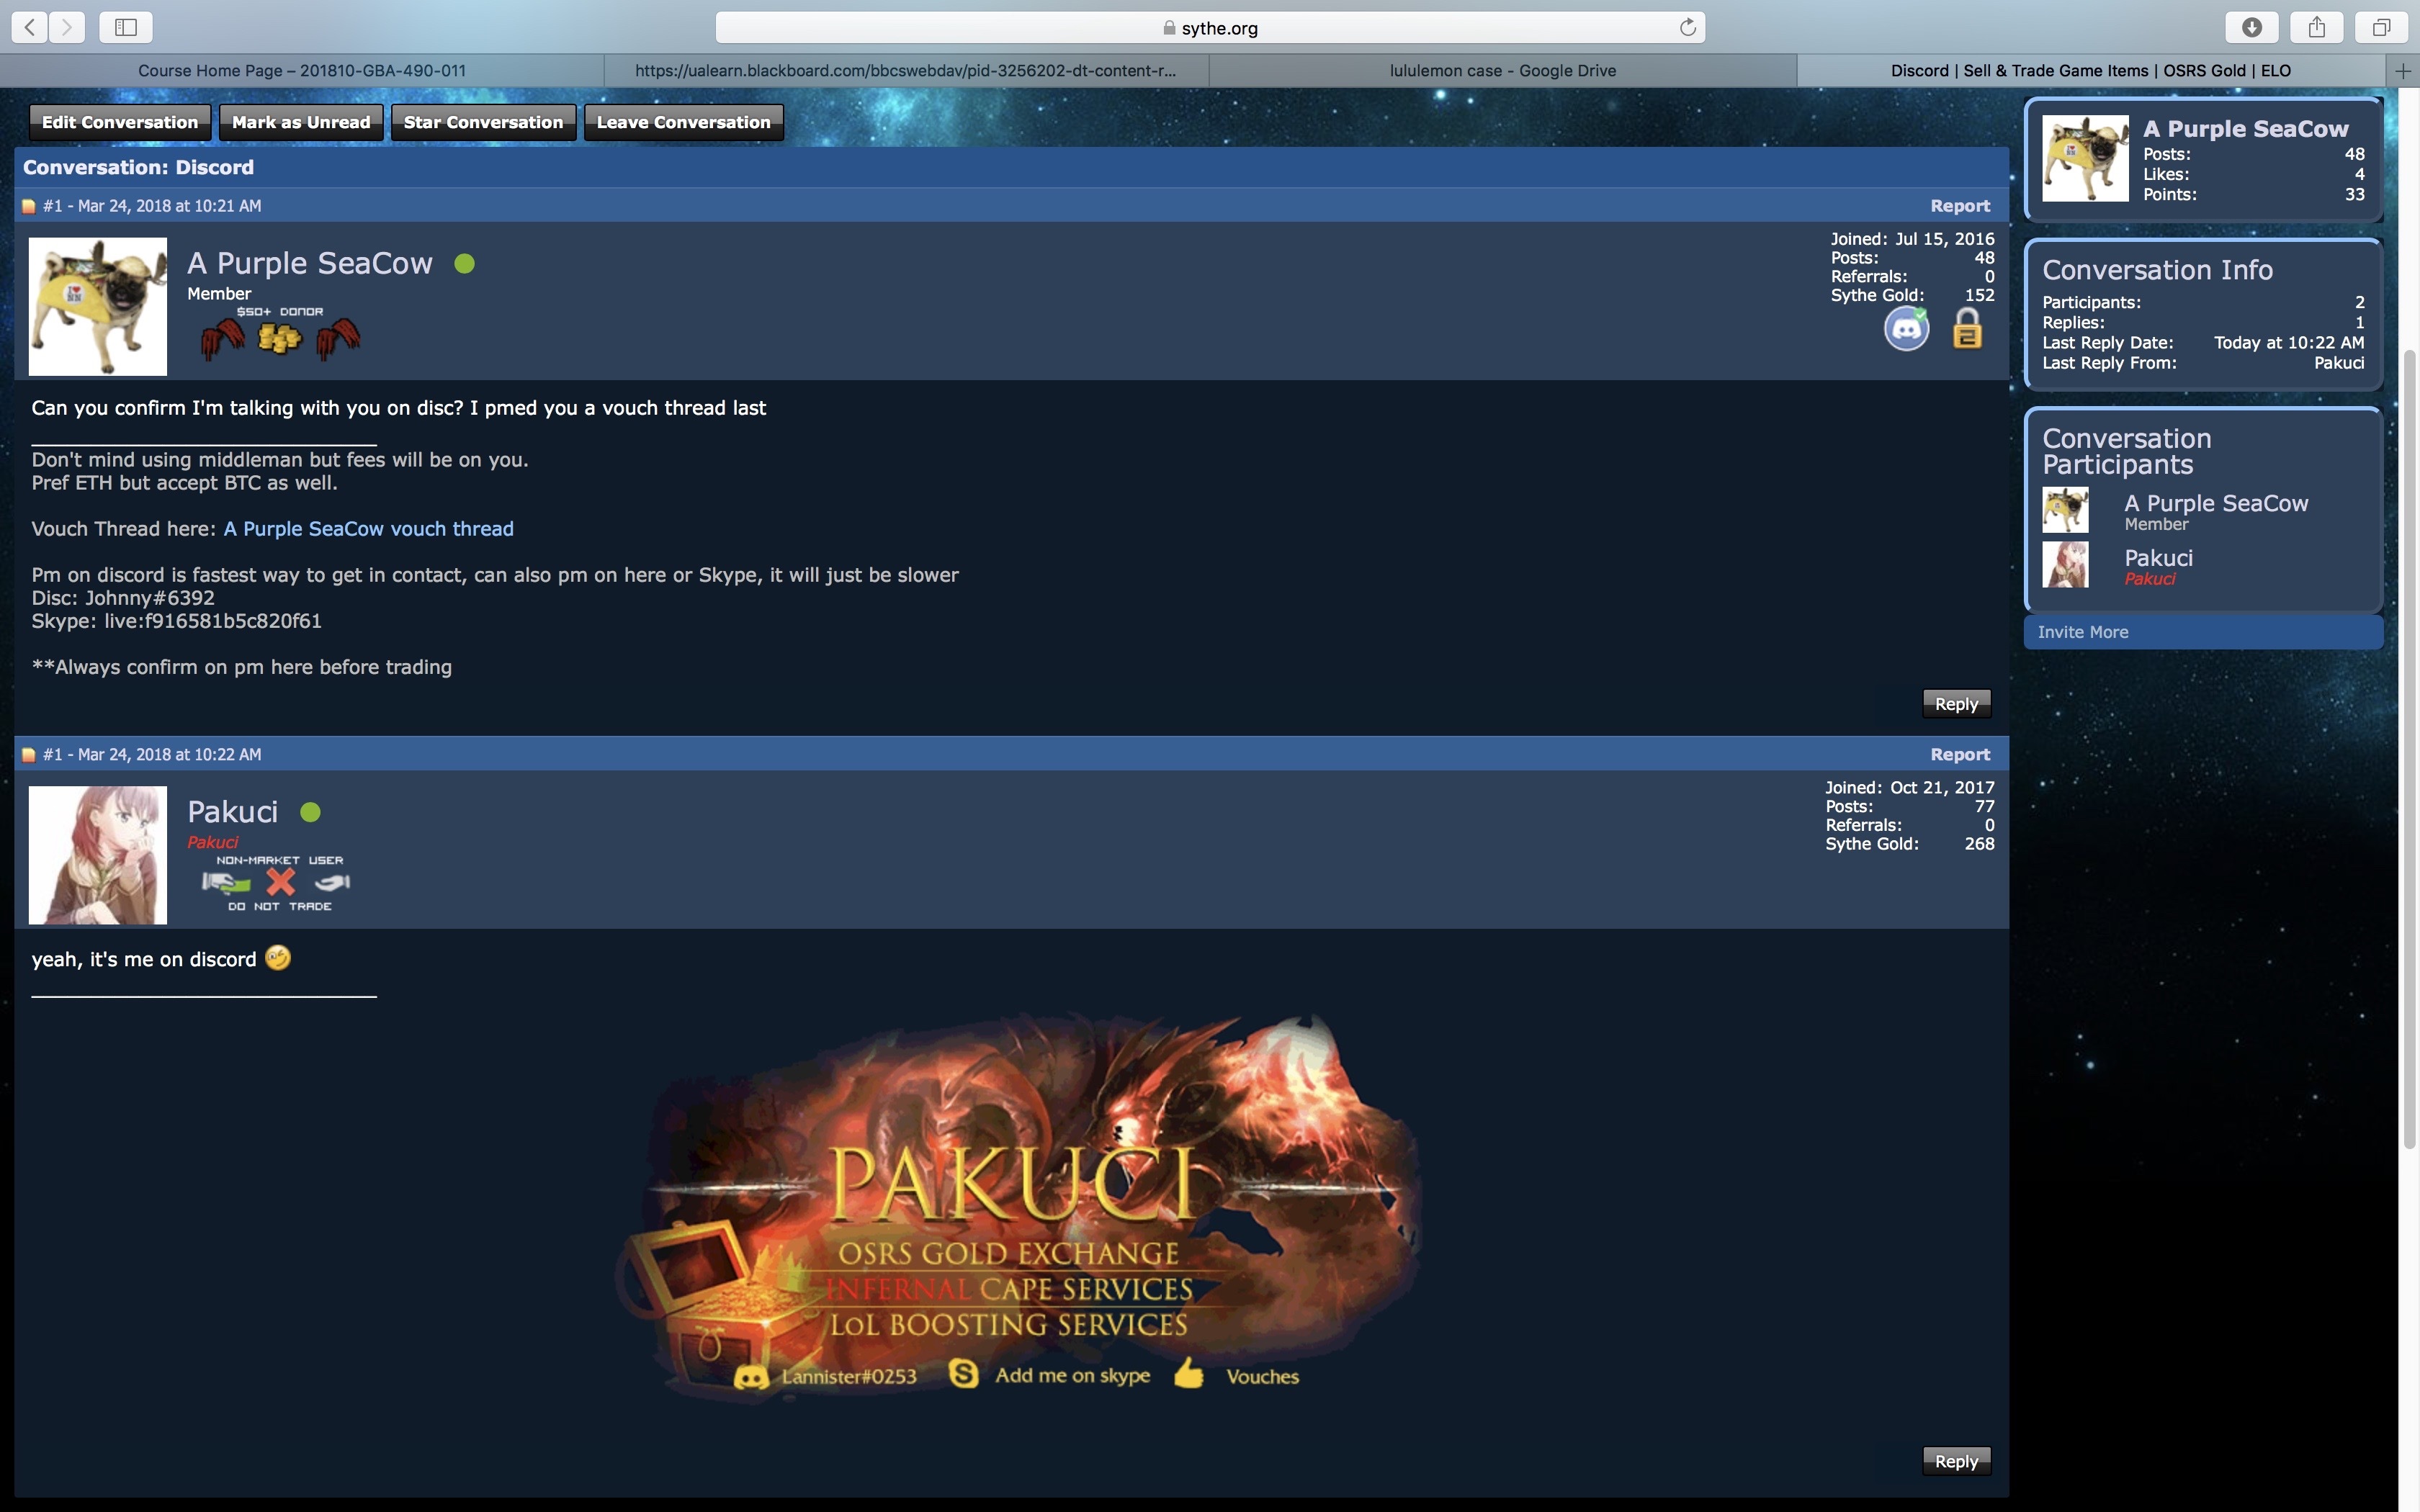Click the Safari share icon
The image size is (2420, 1512).
2316,27
